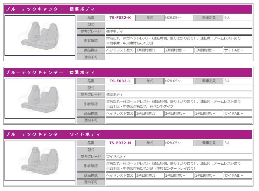Open the seat thumbnail for TS-F032-M

[x=40, y=161]
